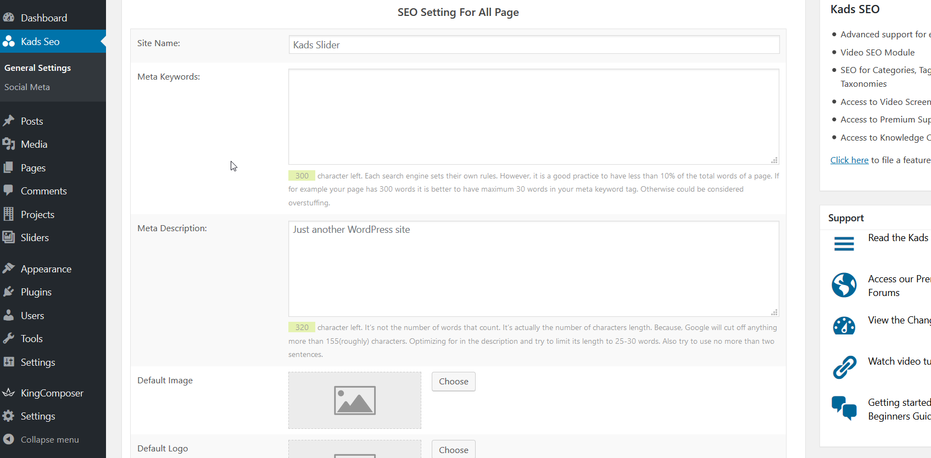931x458 pixels.
Task: Click the Tools wrench icon
Action: 8,338
